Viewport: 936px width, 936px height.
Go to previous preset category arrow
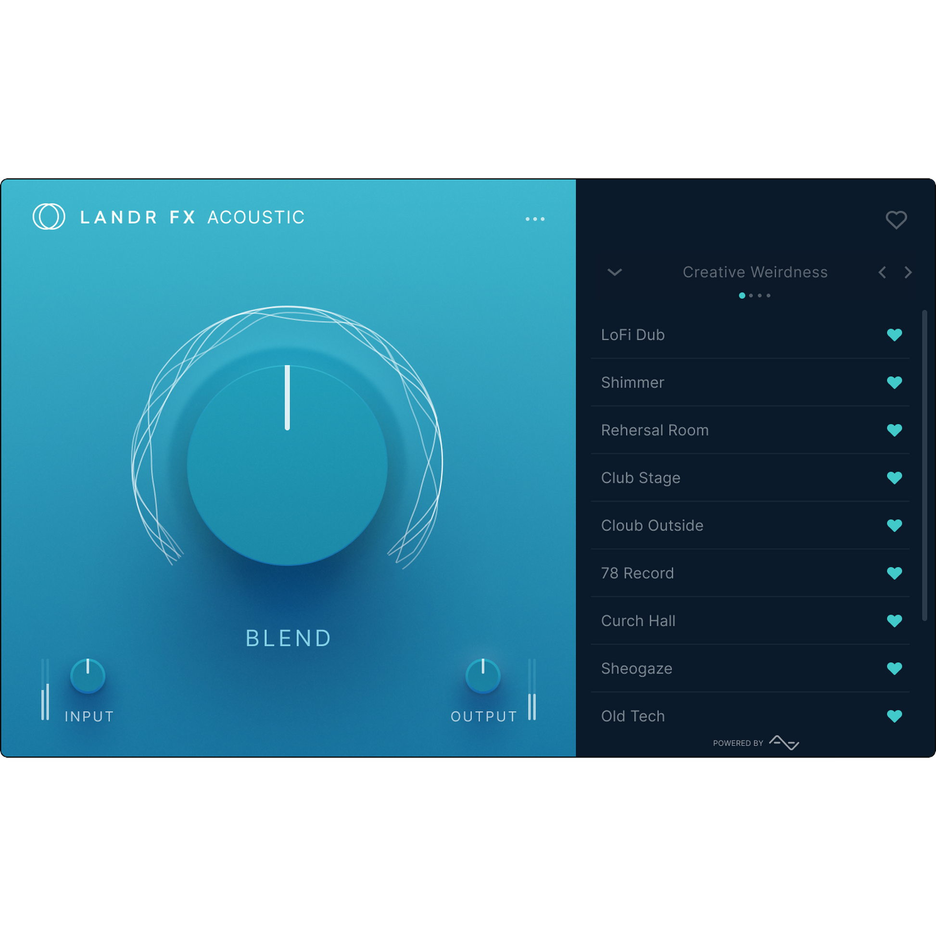(x=882, y=272)
